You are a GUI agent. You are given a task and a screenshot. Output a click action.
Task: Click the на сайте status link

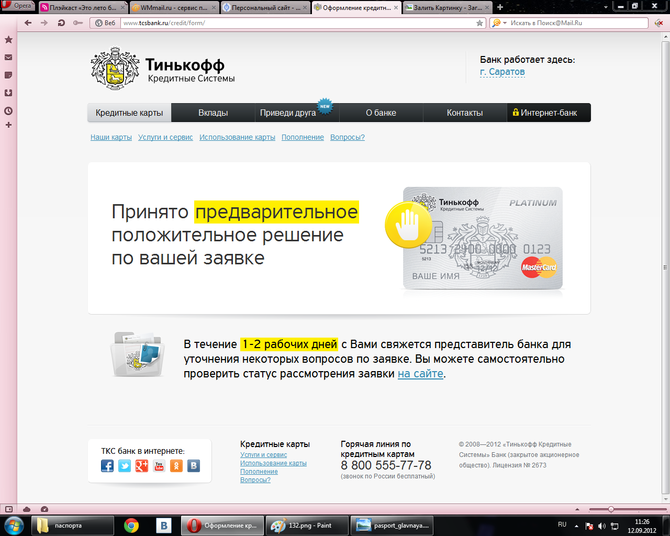click(x=420, y=374)
